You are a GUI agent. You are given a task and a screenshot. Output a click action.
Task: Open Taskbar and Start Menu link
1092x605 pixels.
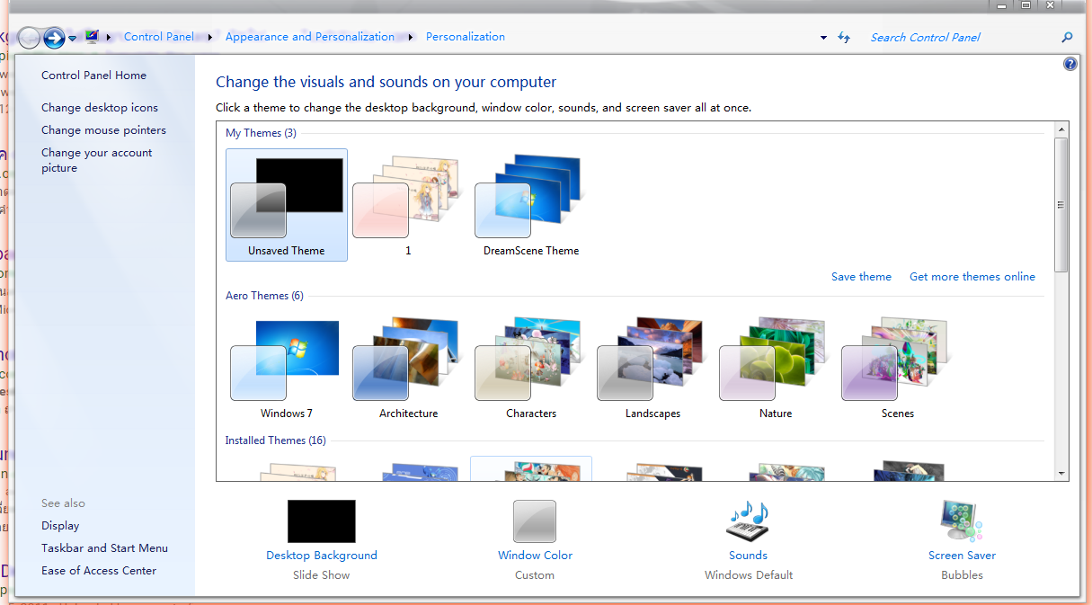[x=104, y=548]
